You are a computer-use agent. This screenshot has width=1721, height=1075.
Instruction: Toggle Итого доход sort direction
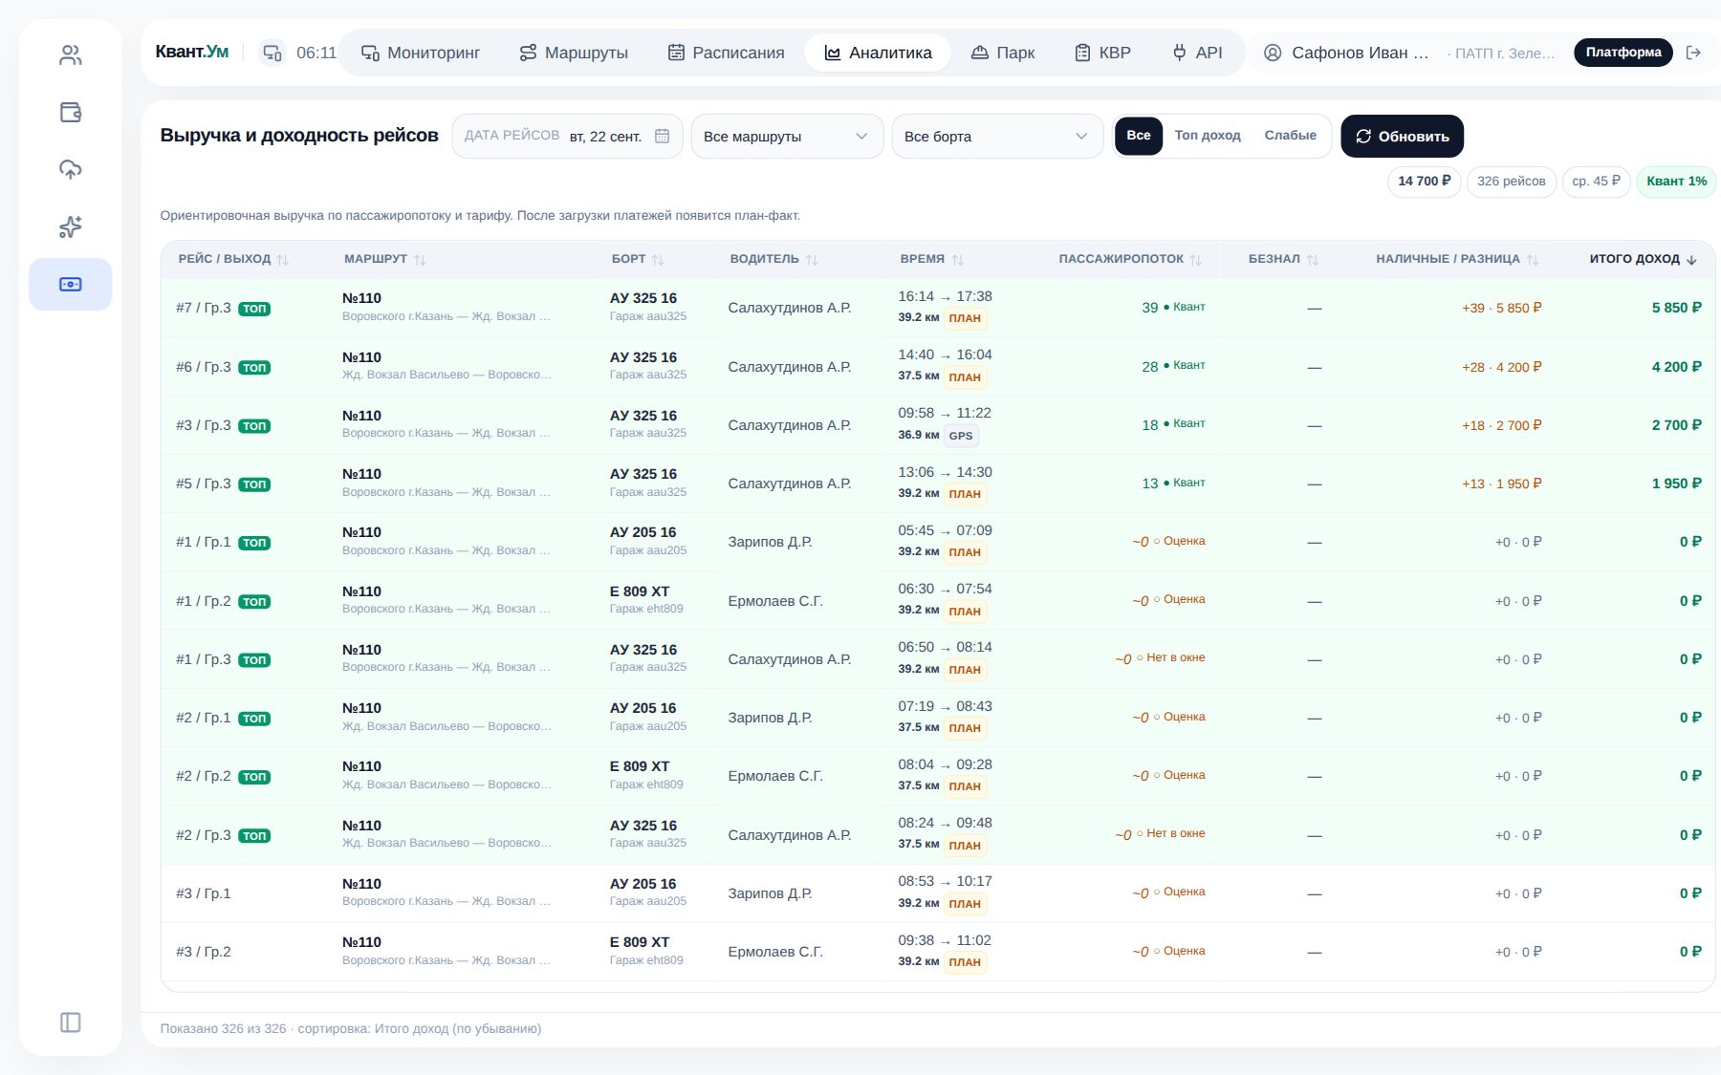point(1643,259)
